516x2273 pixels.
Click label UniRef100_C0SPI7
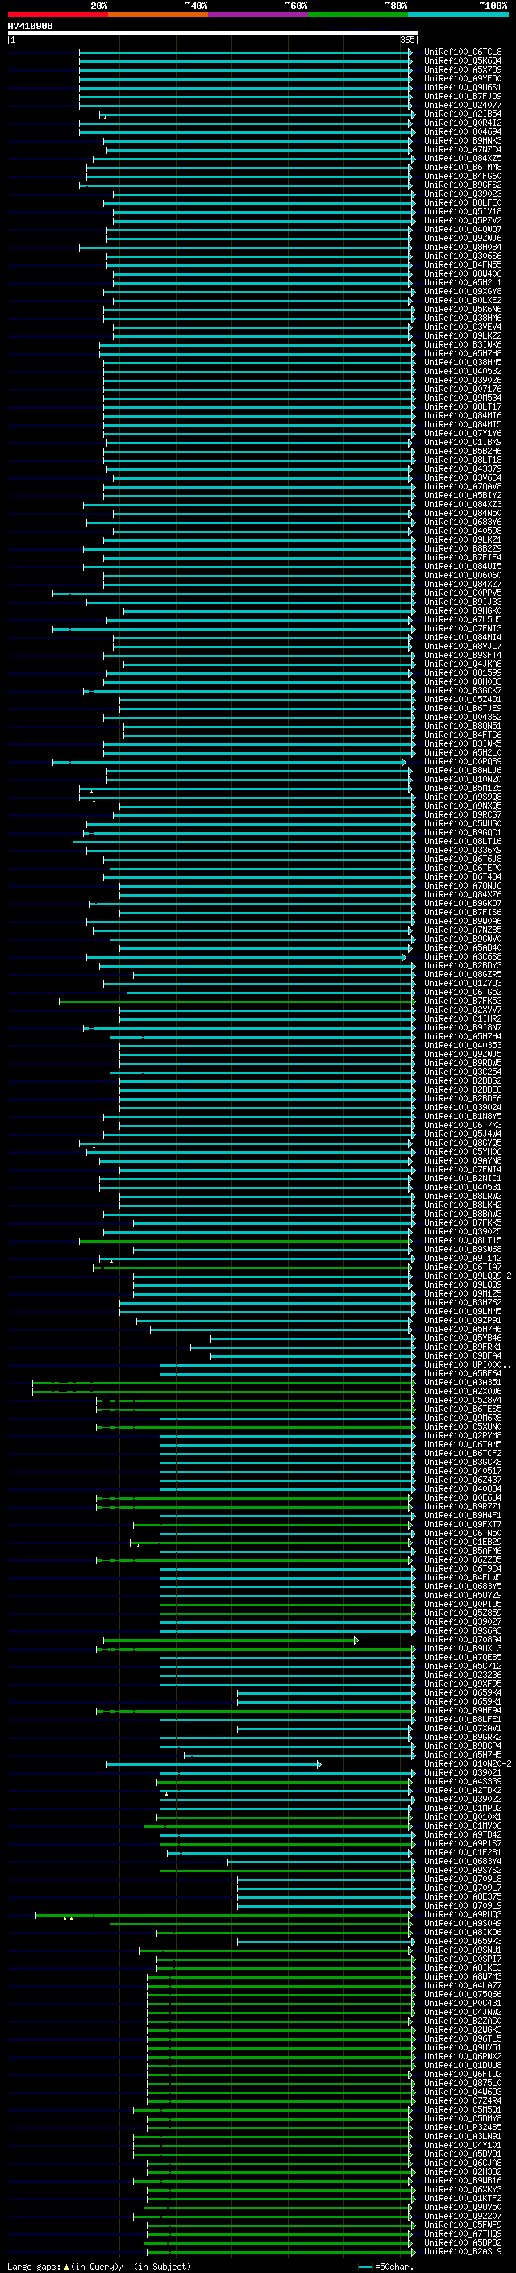(x=463, y=1960)
